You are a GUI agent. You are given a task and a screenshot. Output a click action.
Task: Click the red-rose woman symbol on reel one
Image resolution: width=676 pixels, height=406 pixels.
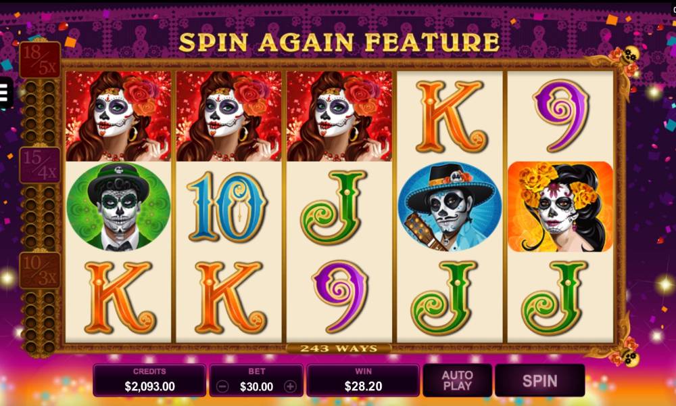pos(118,116)
